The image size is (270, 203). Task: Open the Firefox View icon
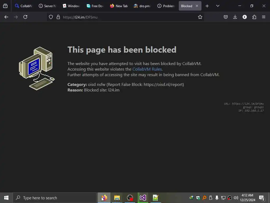5,6
